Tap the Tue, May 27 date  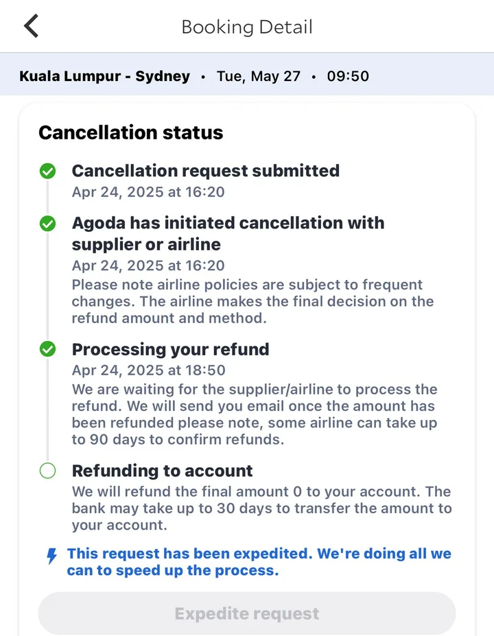tap(259, 76)
